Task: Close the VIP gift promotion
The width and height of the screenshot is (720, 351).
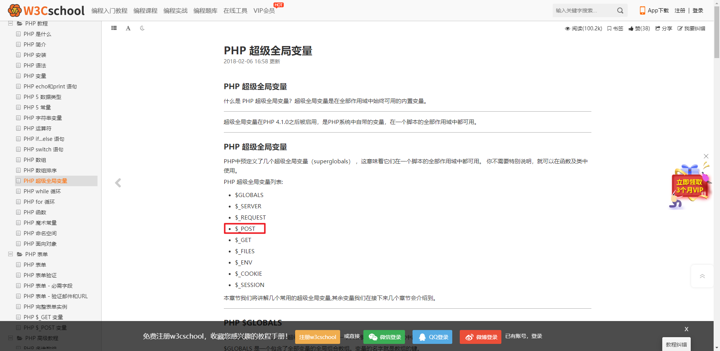Action: 706,156
